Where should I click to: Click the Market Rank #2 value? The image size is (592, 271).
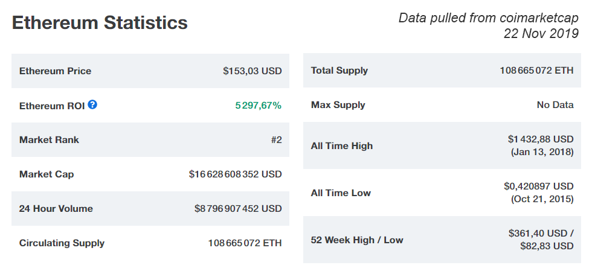[x=277, y=140]
